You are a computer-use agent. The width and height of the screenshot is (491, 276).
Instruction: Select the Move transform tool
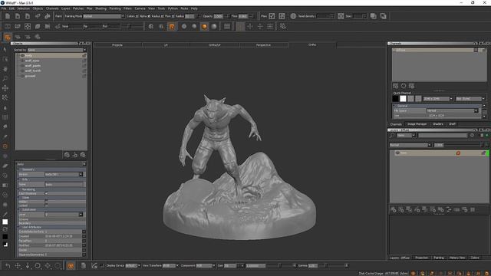pyautogui.click(x=5, y=88)
